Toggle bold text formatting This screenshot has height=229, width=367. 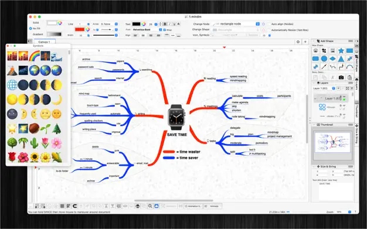click(x=165, y=24)
